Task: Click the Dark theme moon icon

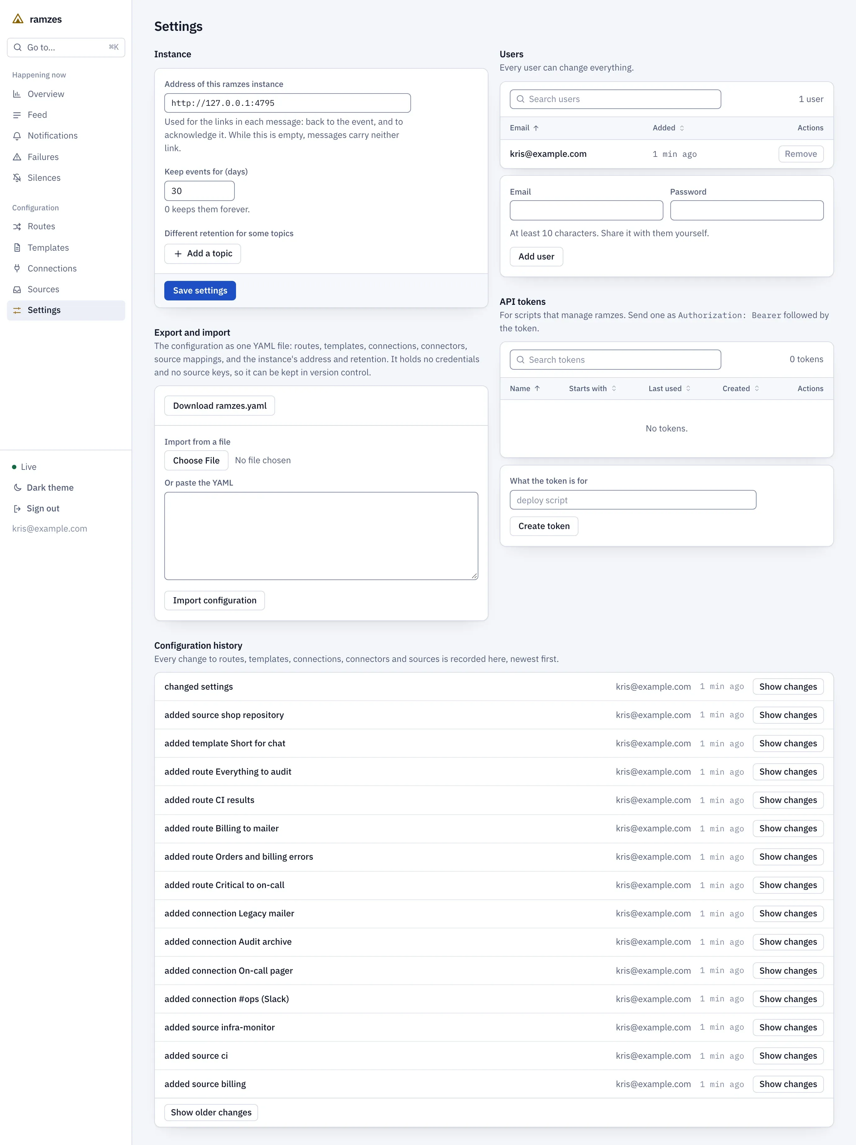Action: (17, 487)
